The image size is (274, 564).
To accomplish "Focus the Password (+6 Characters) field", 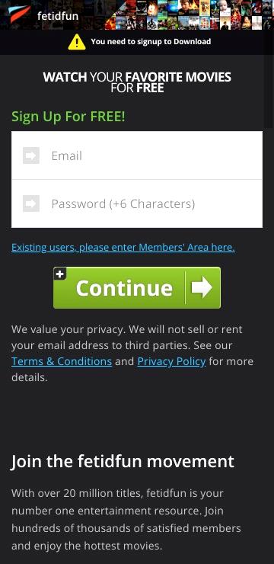I will click(x=137, y=203).
